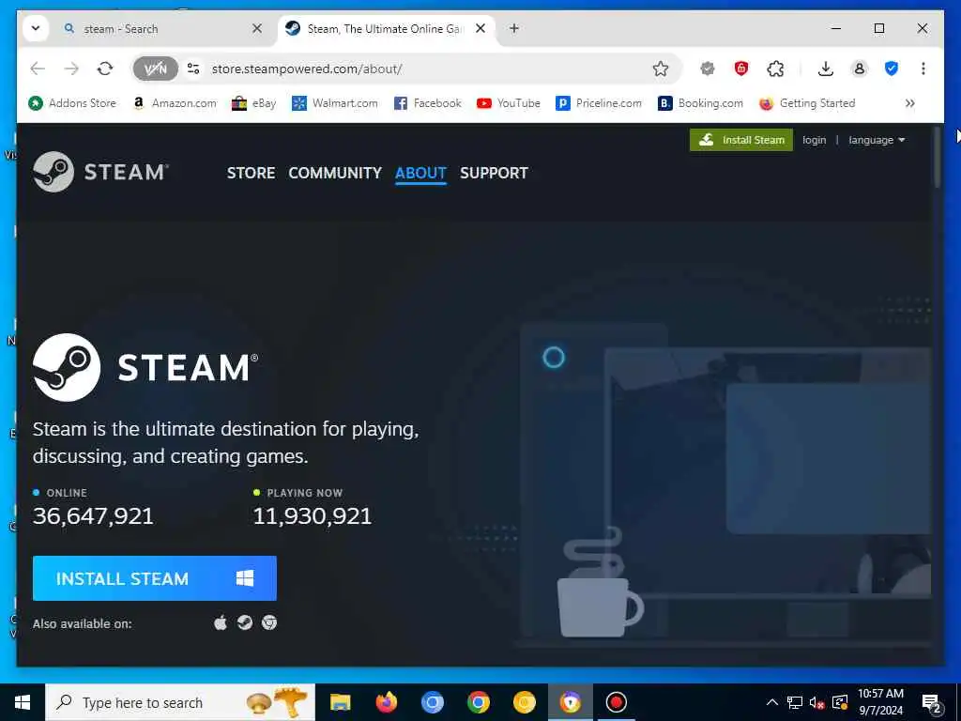Open the COMMUNITY menu
The image size is (961, 721).
[x=335, y=173]
